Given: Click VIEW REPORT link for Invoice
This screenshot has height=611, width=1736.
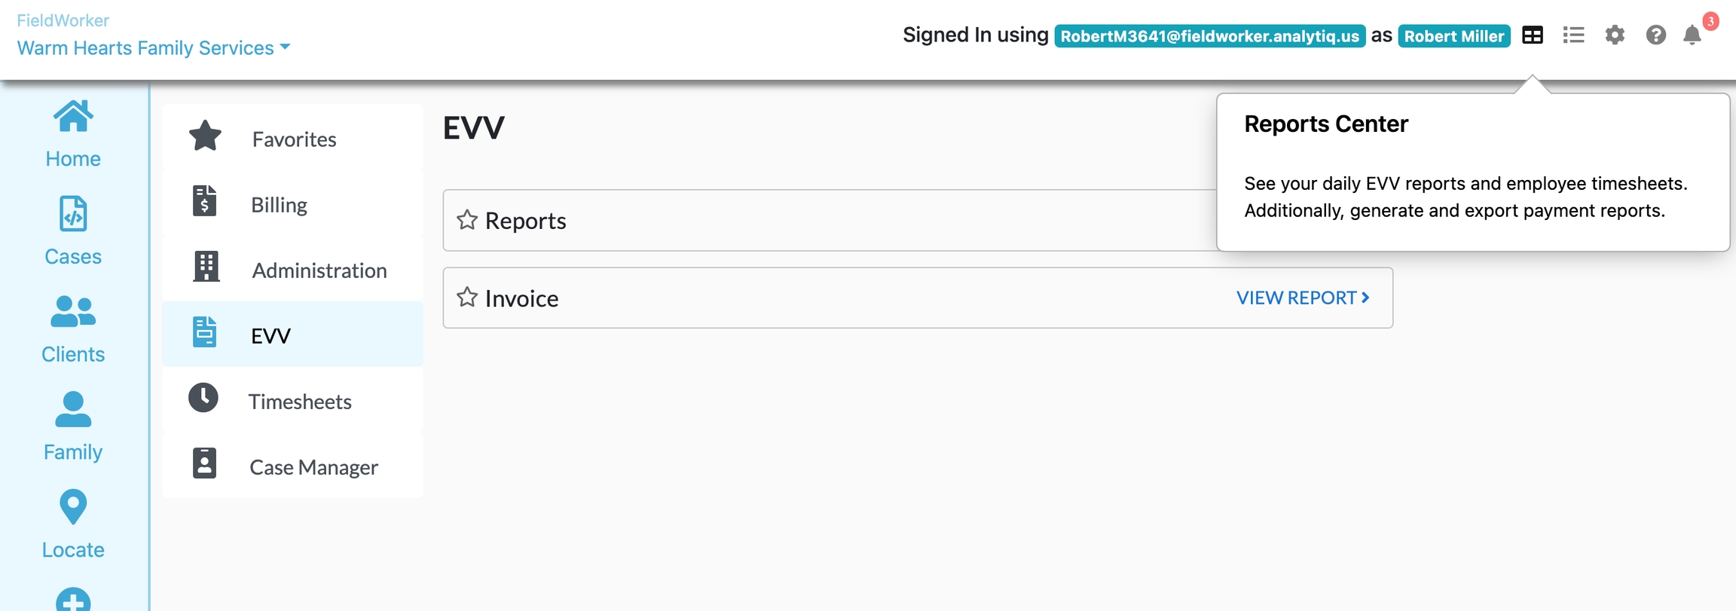Looking at the screenshot, I should (x=1303, y=298).
